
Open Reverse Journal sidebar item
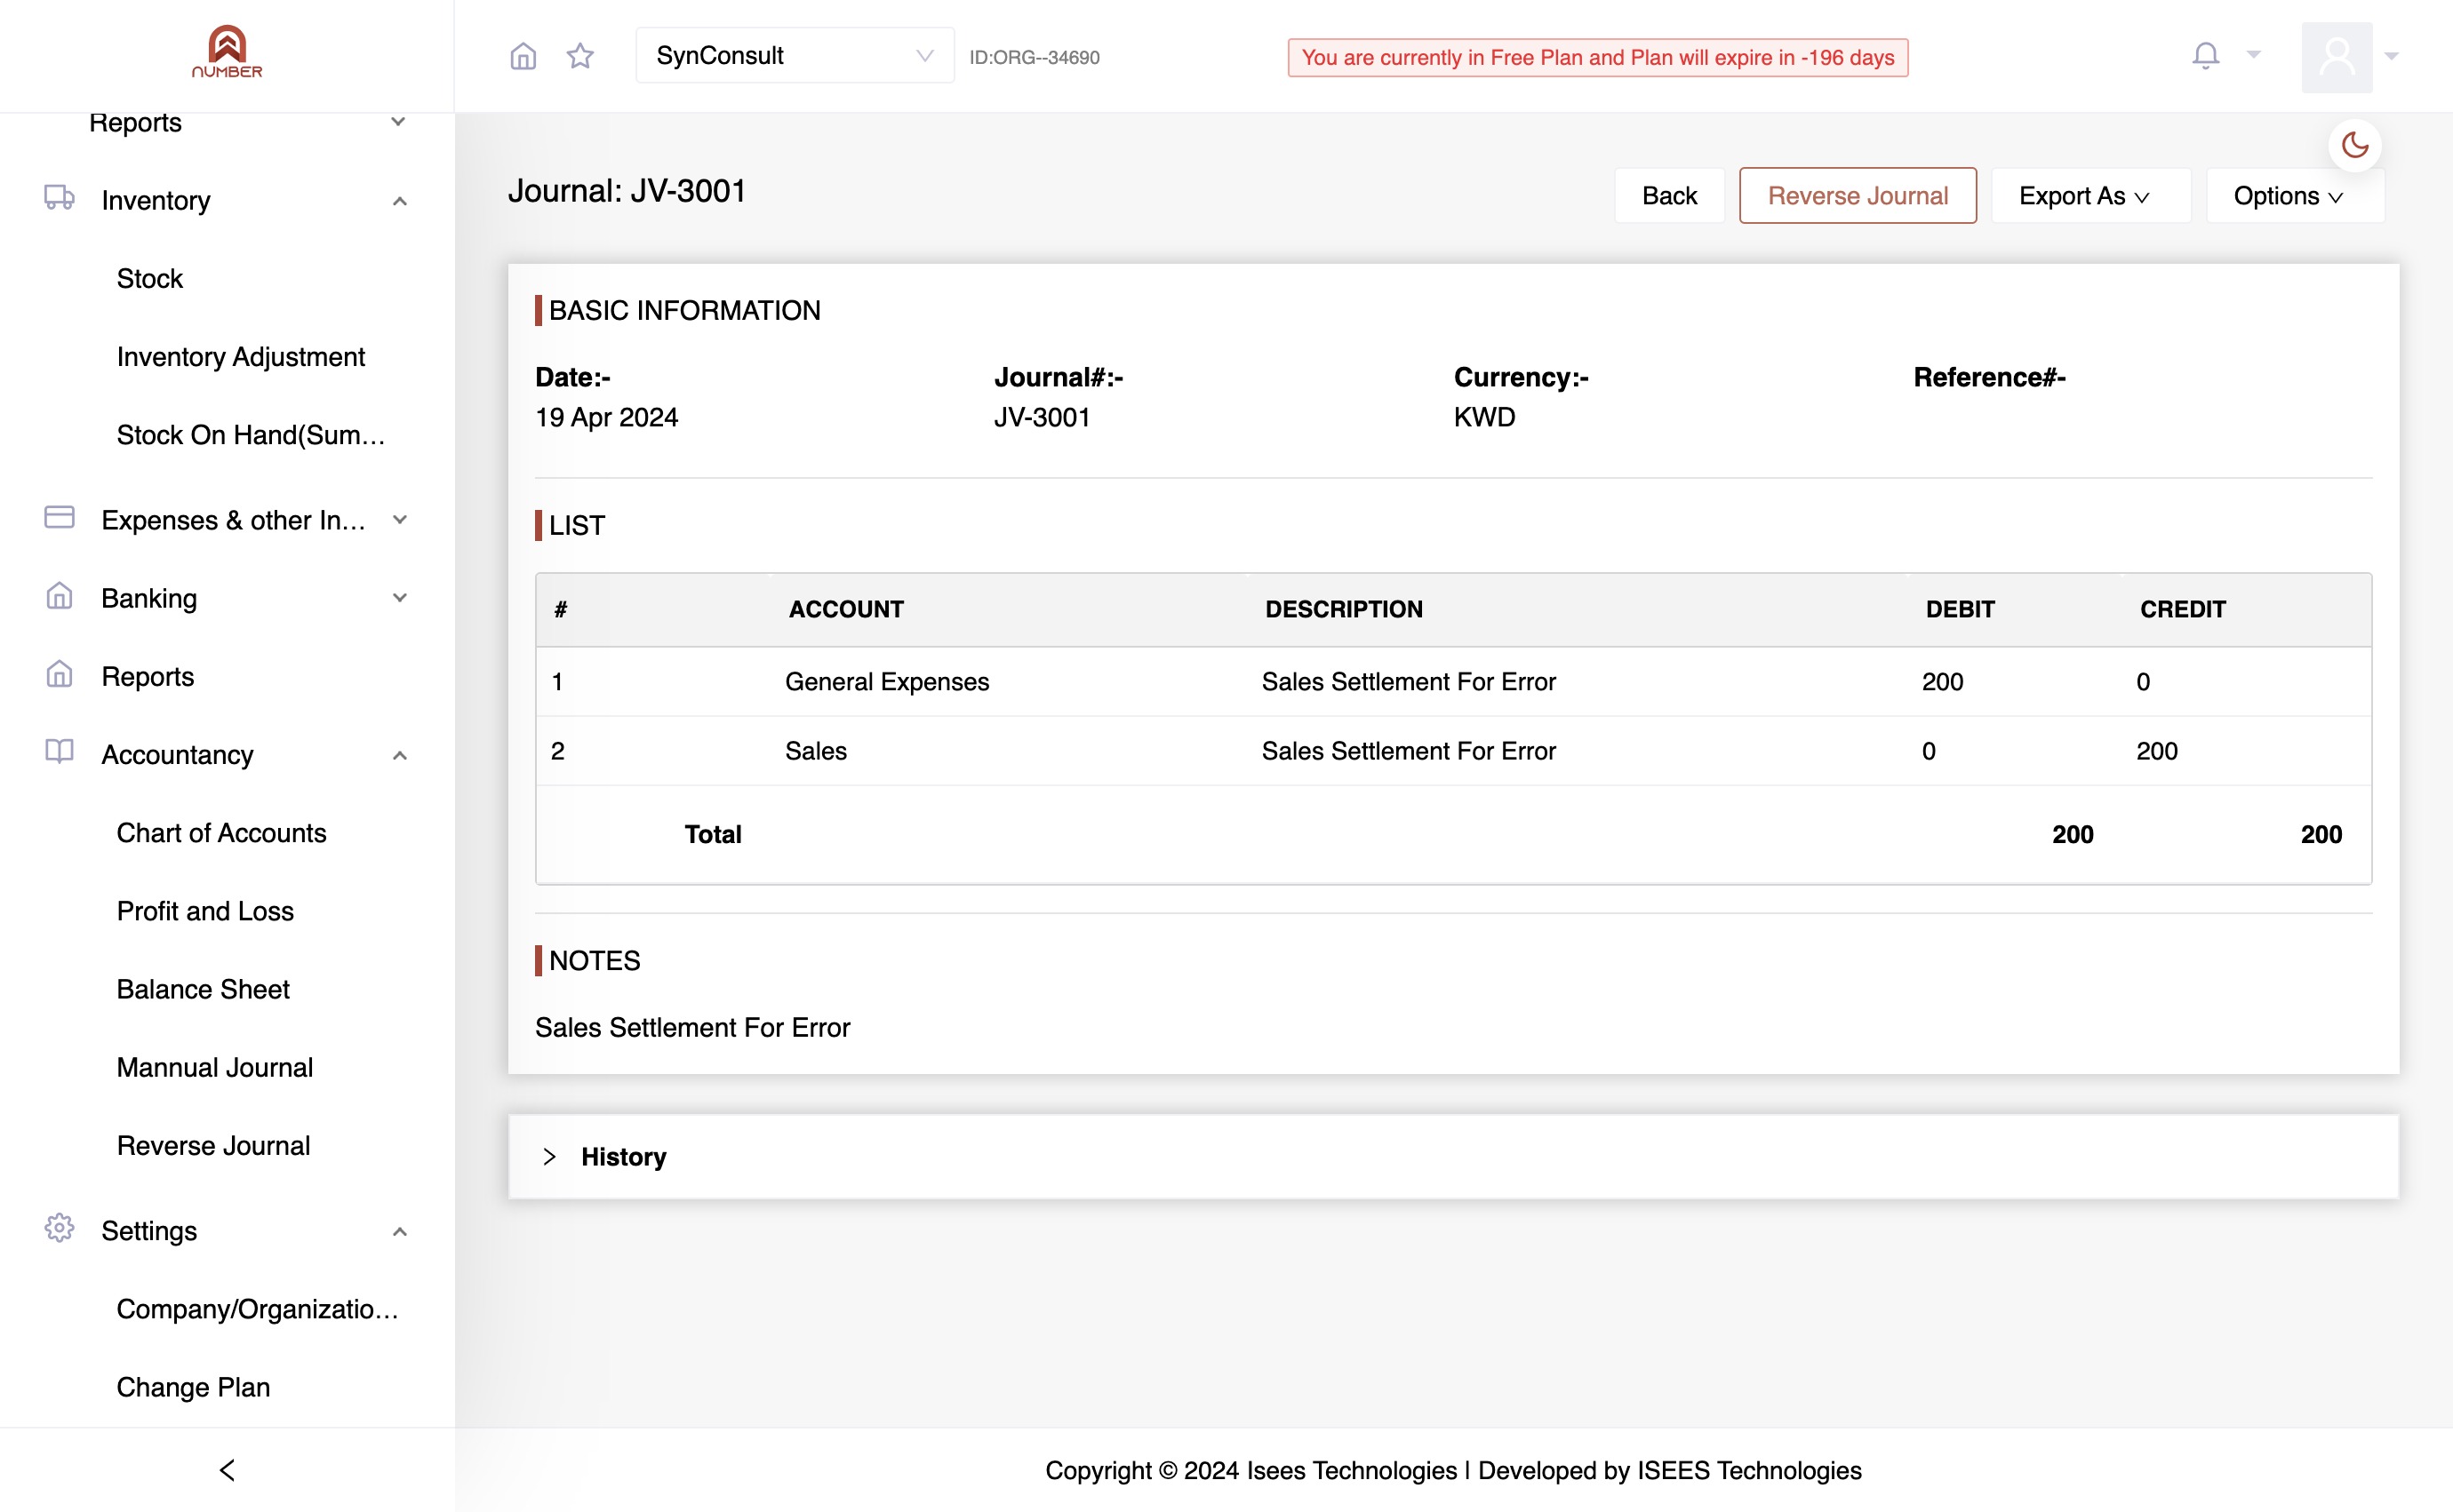coord(213,1145)
